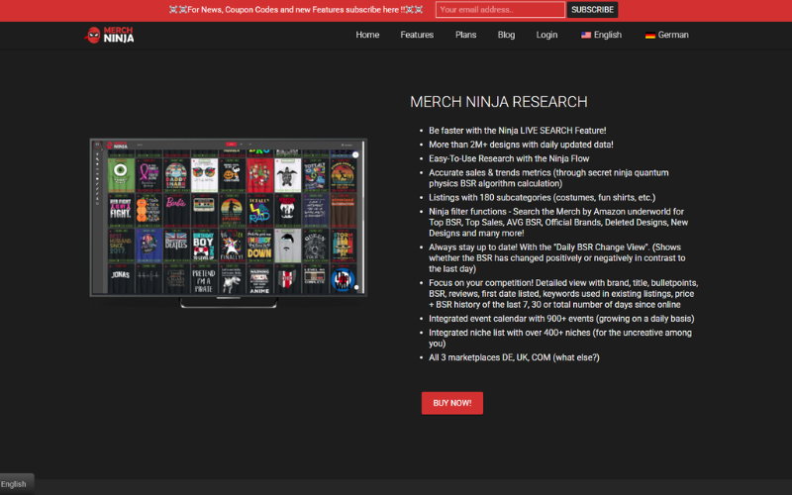
Task: Click the US flag icon beside English
Action: tap(586, 35)
